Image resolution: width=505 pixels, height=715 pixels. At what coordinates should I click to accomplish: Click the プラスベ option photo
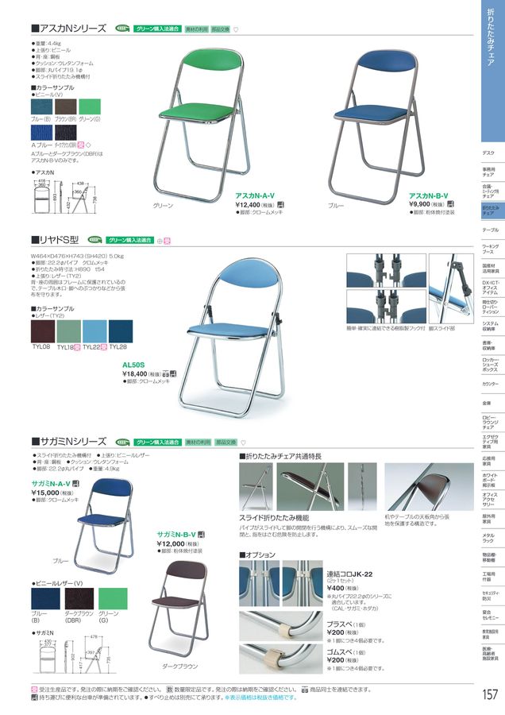(x=281, y=626)
